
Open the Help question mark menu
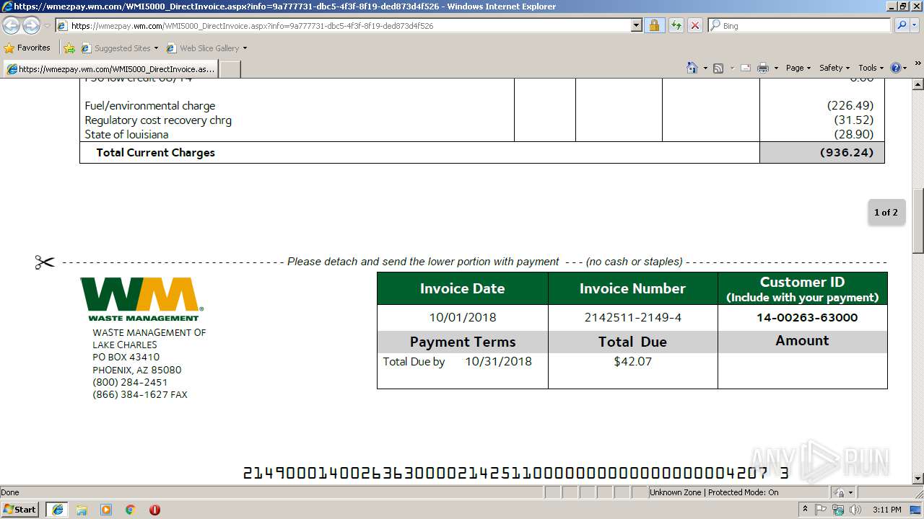(x=898, y=68)
